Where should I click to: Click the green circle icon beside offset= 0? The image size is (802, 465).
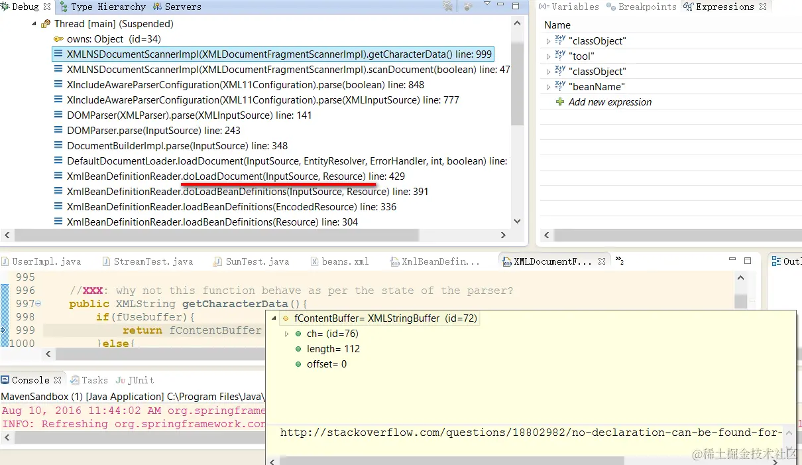tap(299, 364)
